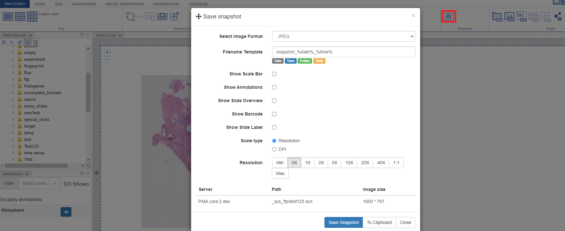Click the share image link icon

tap(509, 17)
